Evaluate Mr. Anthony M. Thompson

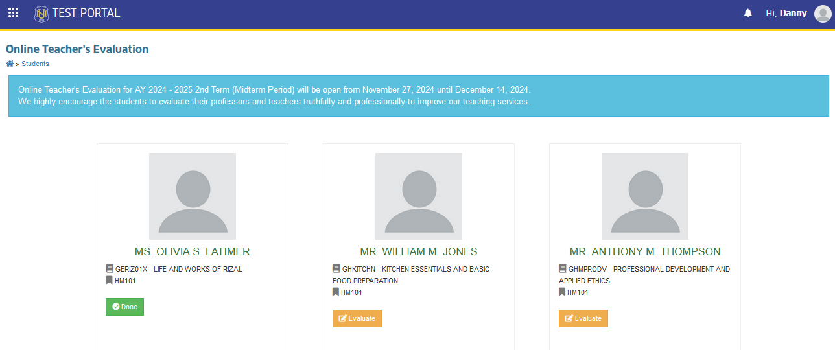pyautogui.click(x=583, y=318)
